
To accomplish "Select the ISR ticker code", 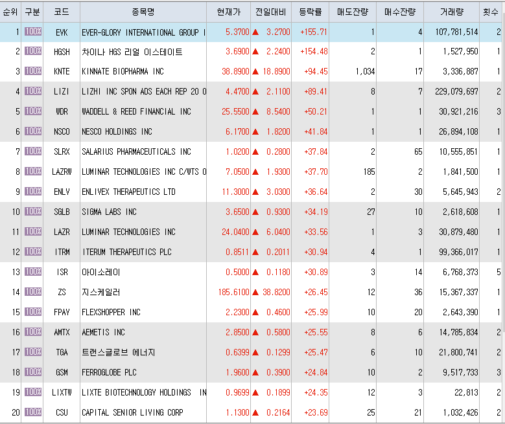I will pyautogui.click(x=62, y=272).
